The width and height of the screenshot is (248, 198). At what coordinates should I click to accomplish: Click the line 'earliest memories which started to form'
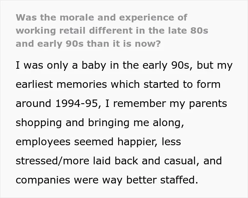118,84
